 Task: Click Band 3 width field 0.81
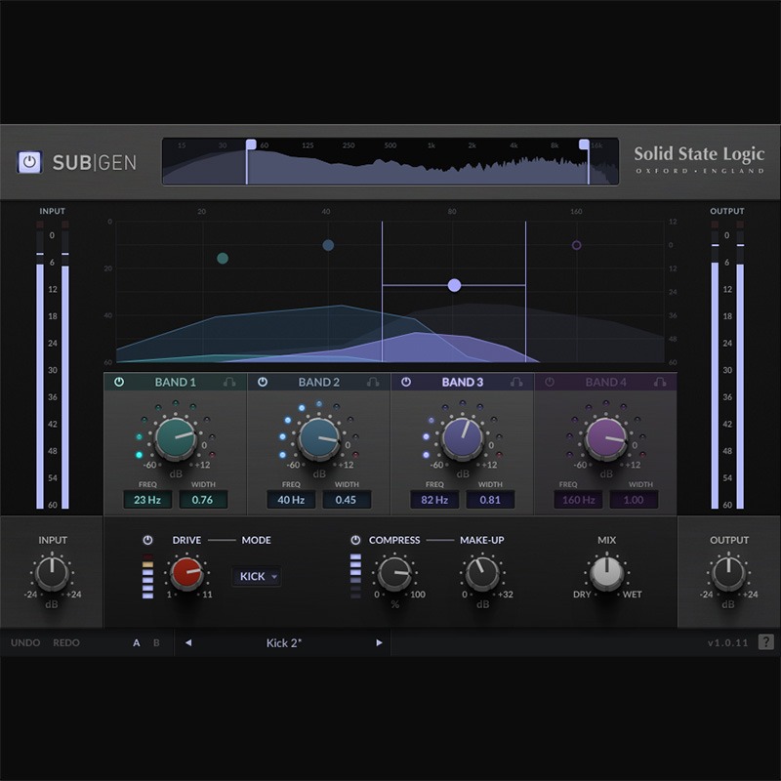tap(490, 500)
